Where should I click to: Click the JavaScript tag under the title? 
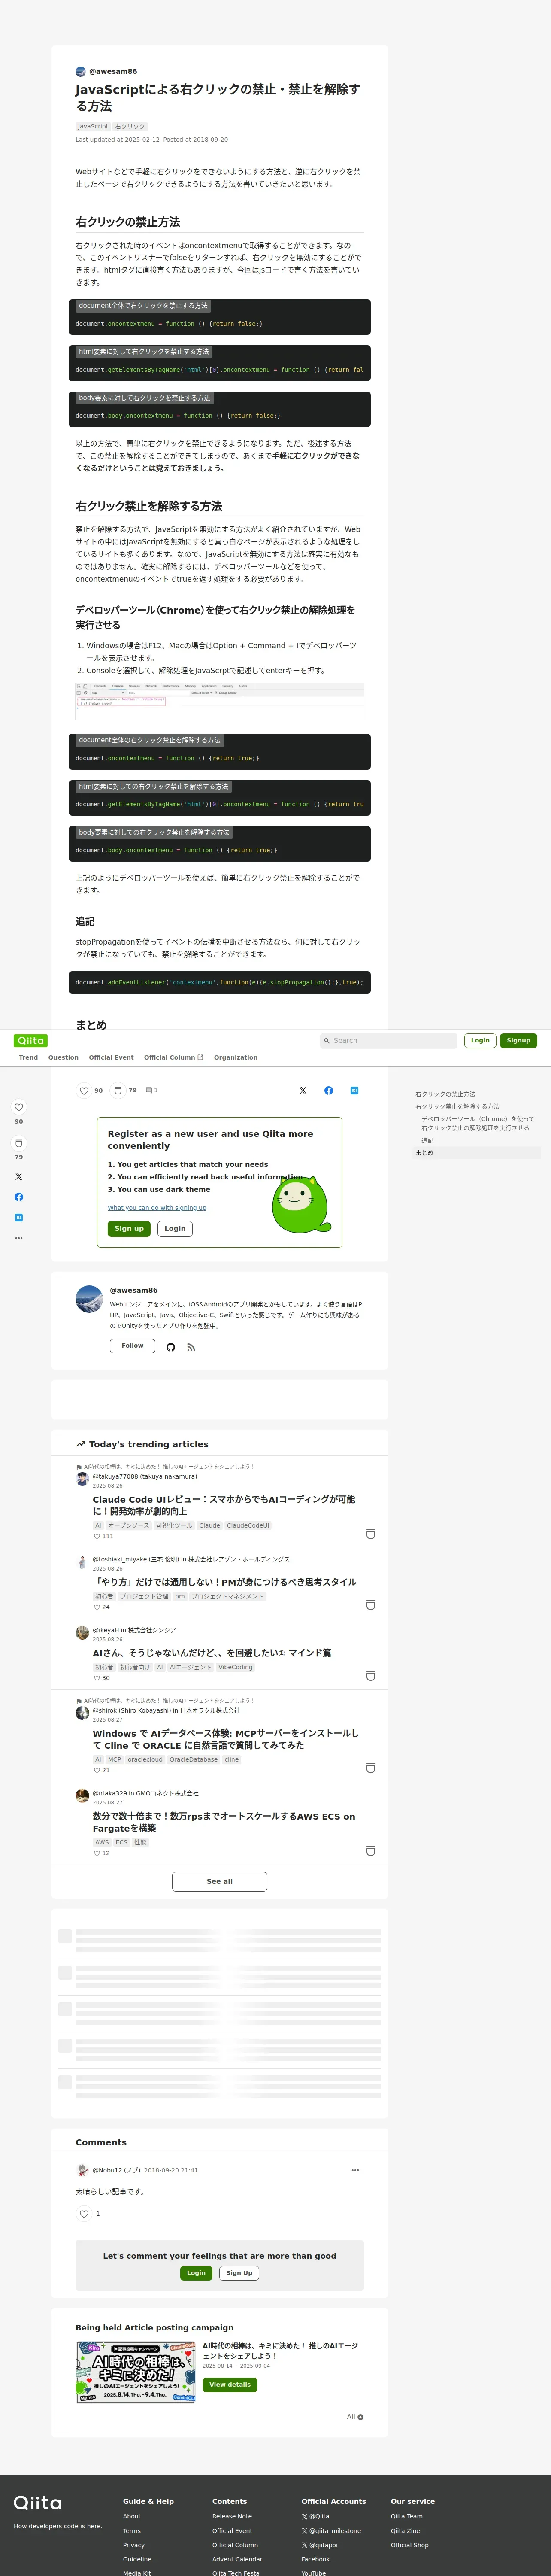point(93,127)
